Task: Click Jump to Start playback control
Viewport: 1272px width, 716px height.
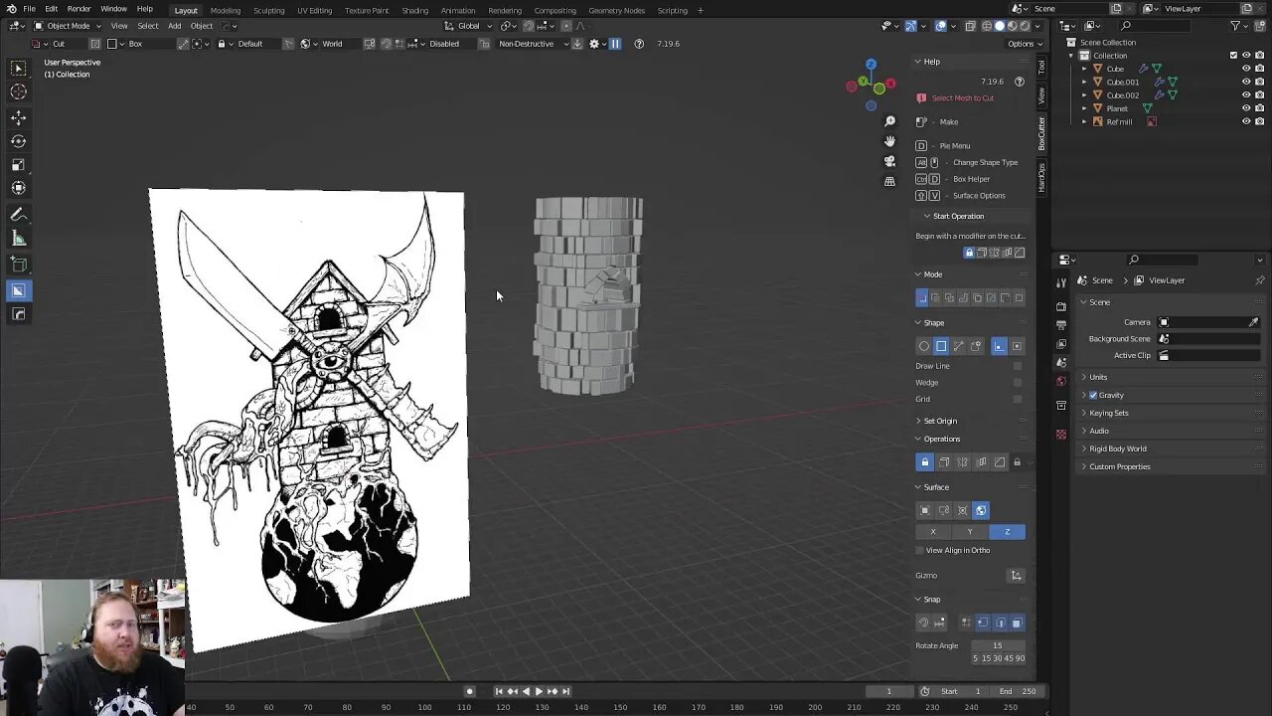Action: tap(499, 691)
